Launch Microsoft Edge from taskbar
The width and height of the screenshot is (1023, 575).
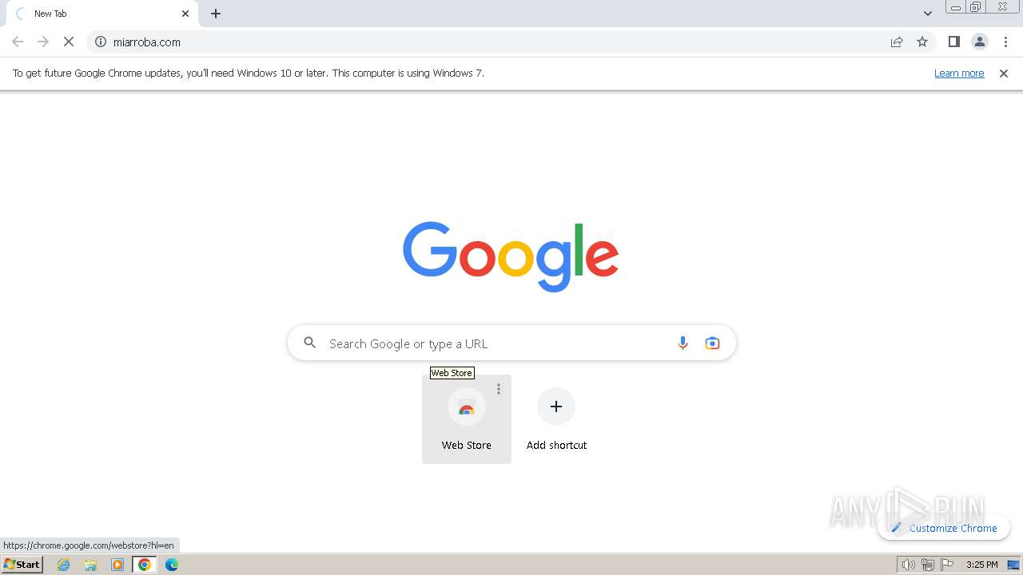[x=172, y=565]
